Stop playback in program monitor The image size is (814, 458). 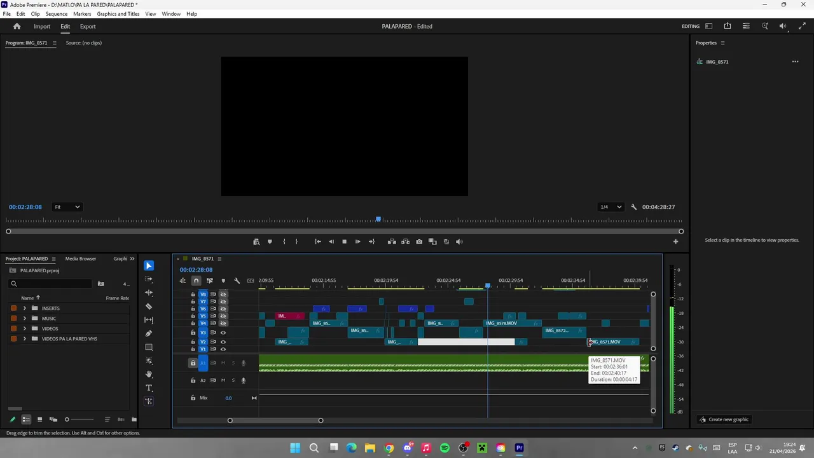(x=344, y=242)
